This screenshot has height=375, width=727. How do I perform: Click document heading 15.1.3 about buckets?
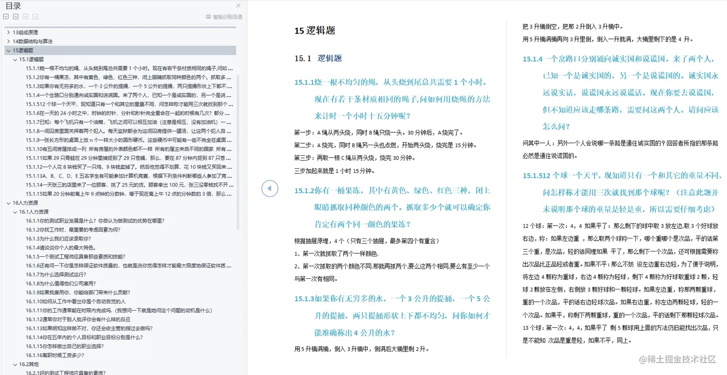(x=392, y=315)
